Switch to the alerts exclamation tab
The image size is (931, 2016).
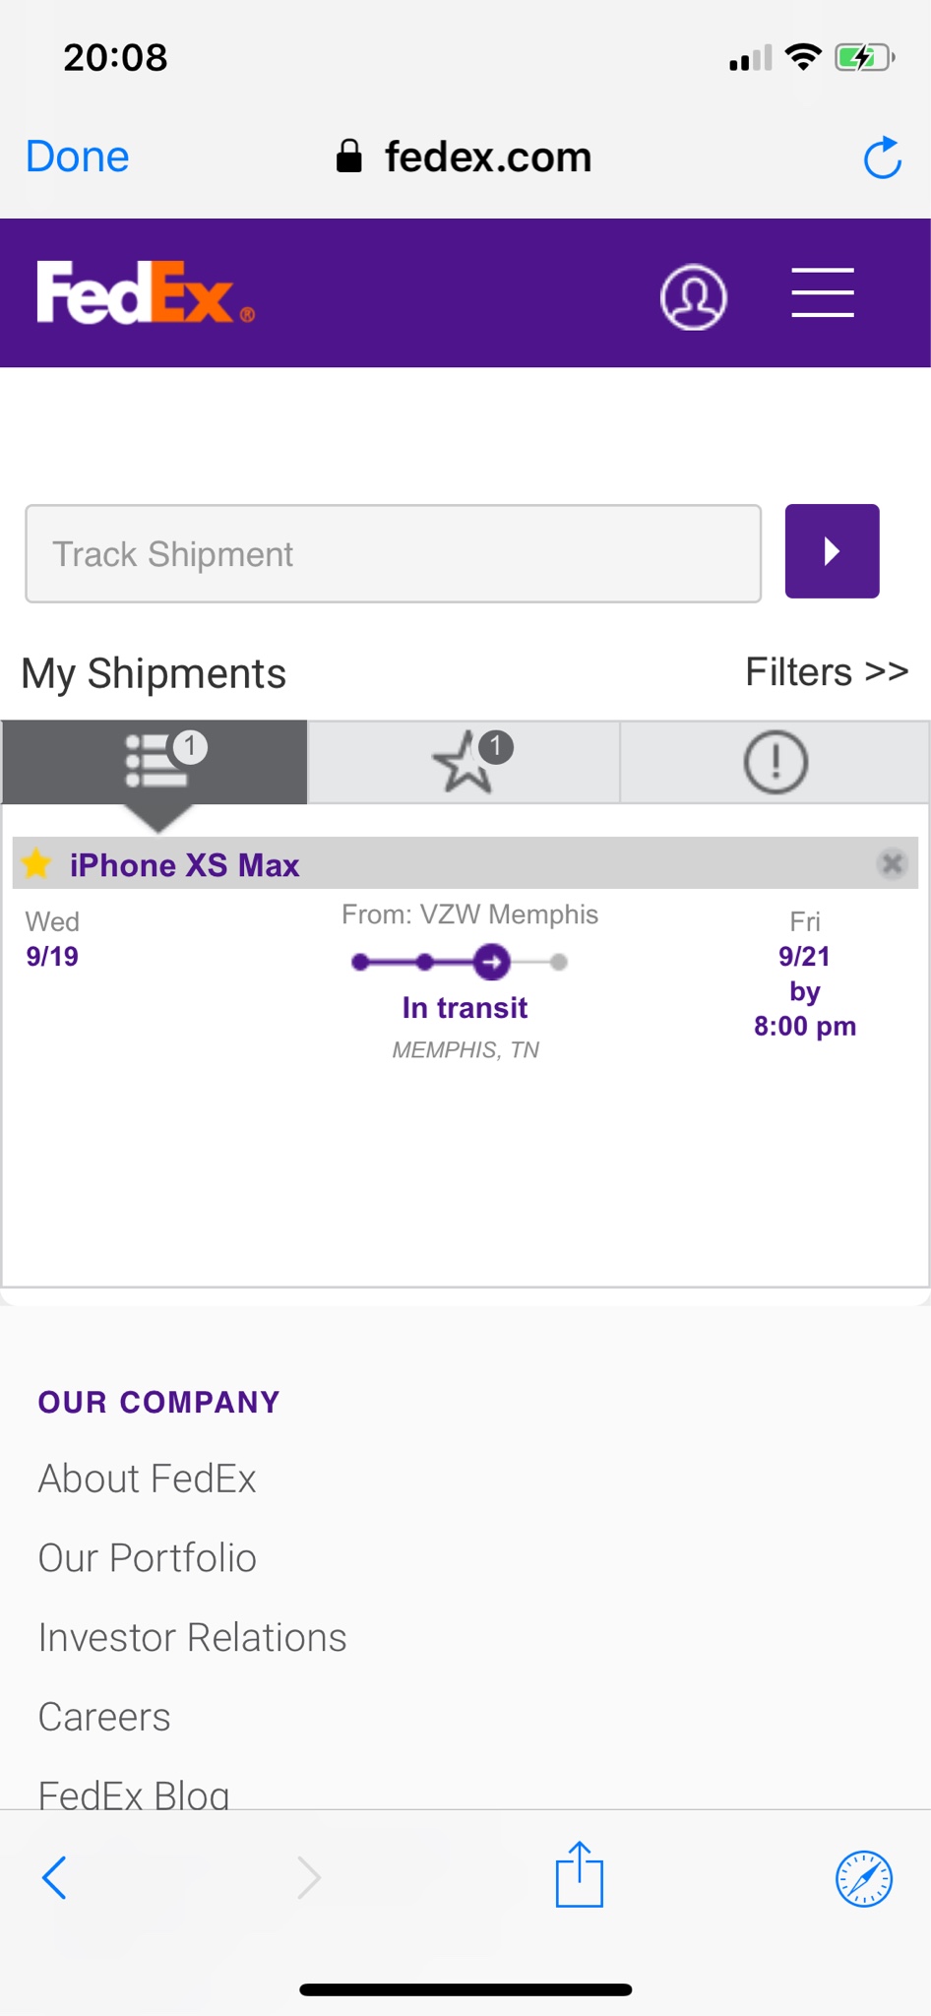point(776,762)
